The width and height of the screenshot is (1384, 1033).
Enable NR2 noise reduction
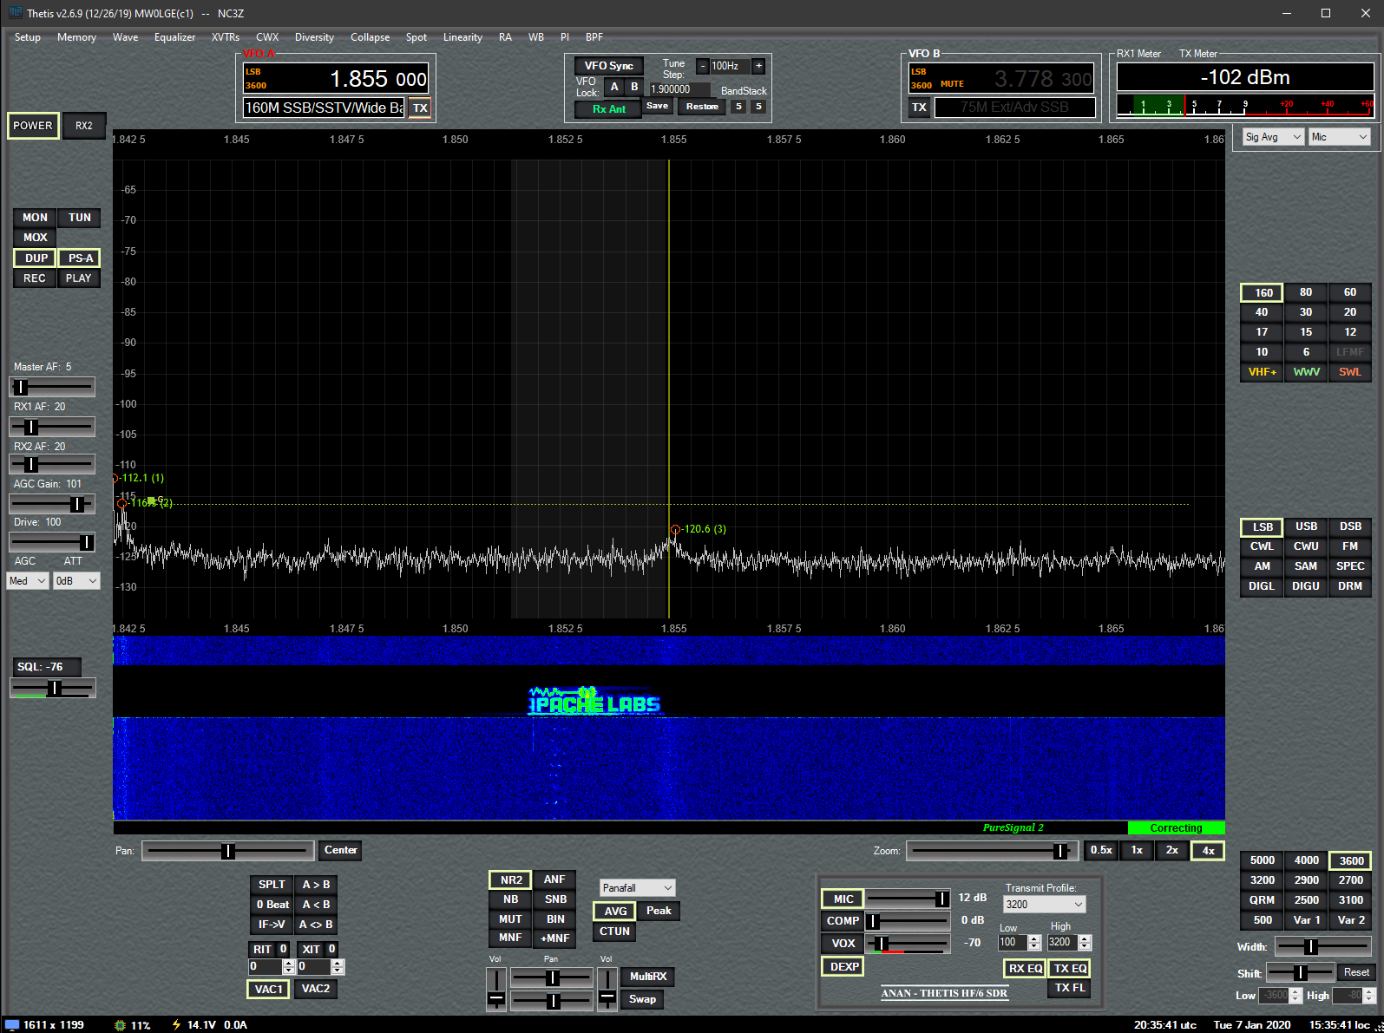(511, 880)
